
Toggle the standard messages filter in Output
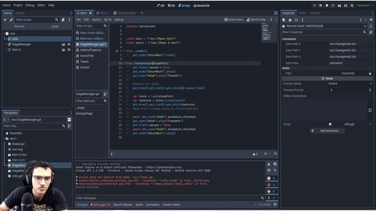(271, 178)
